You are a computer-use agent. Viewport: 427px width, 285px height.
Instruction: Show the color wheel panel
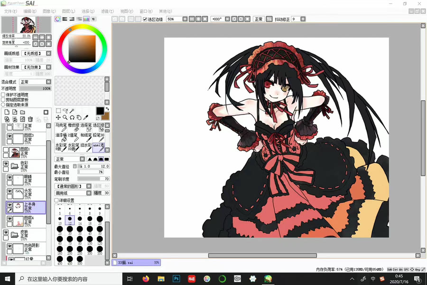58,19
